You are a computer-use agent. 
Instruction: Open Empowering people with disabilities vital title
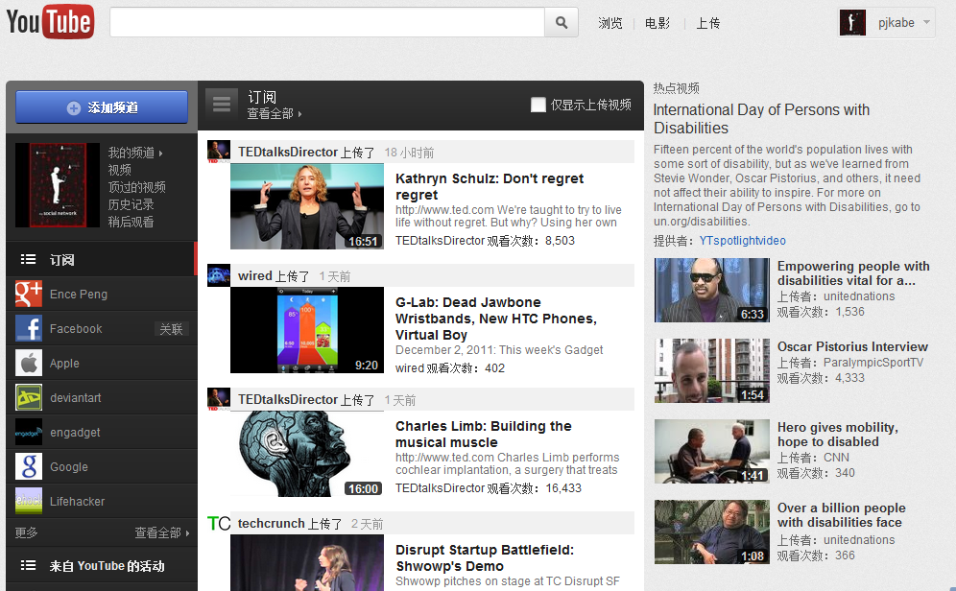pos(853,273)
